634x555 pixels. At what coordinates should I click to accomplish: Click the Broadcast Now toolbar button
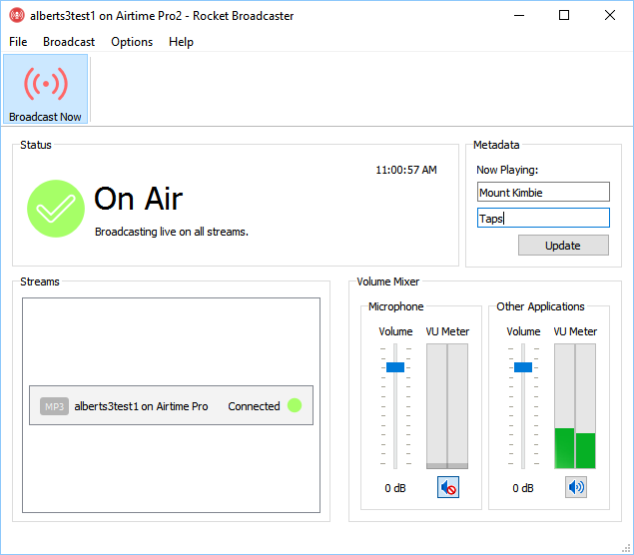point(45,89)
